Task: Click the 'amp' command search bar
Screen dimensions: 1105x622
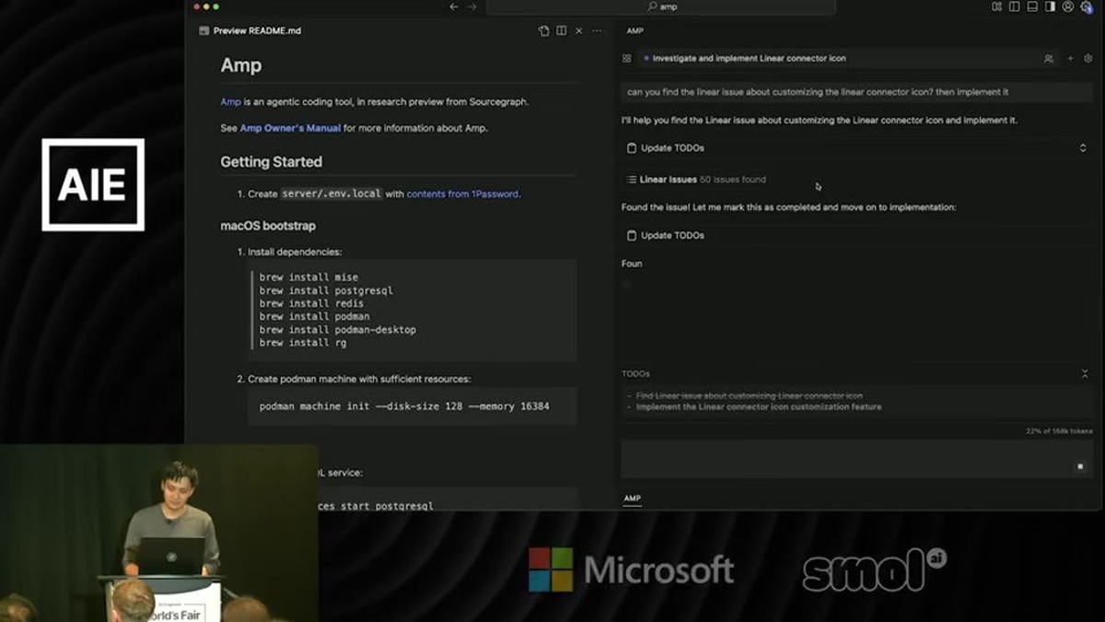Action: (660, 6)
